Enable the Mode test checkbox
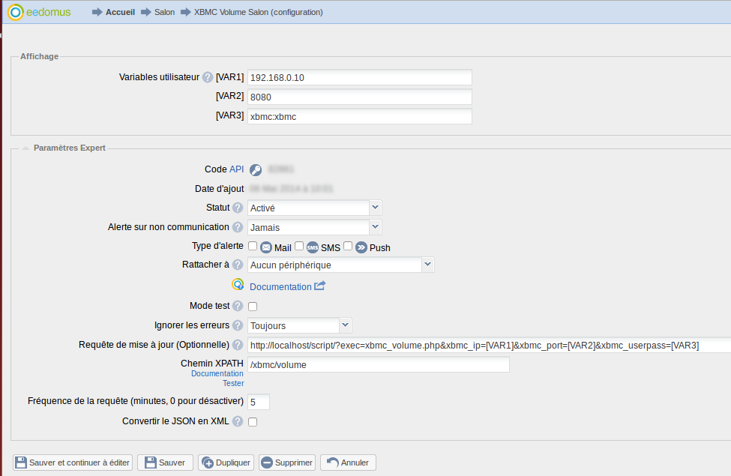 coord(253,306)
